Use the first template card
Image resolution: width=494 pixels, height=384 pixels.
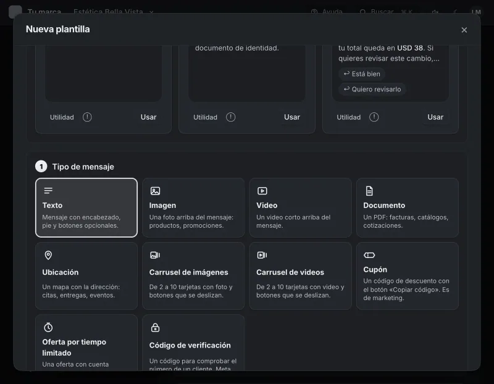point(148,117)
